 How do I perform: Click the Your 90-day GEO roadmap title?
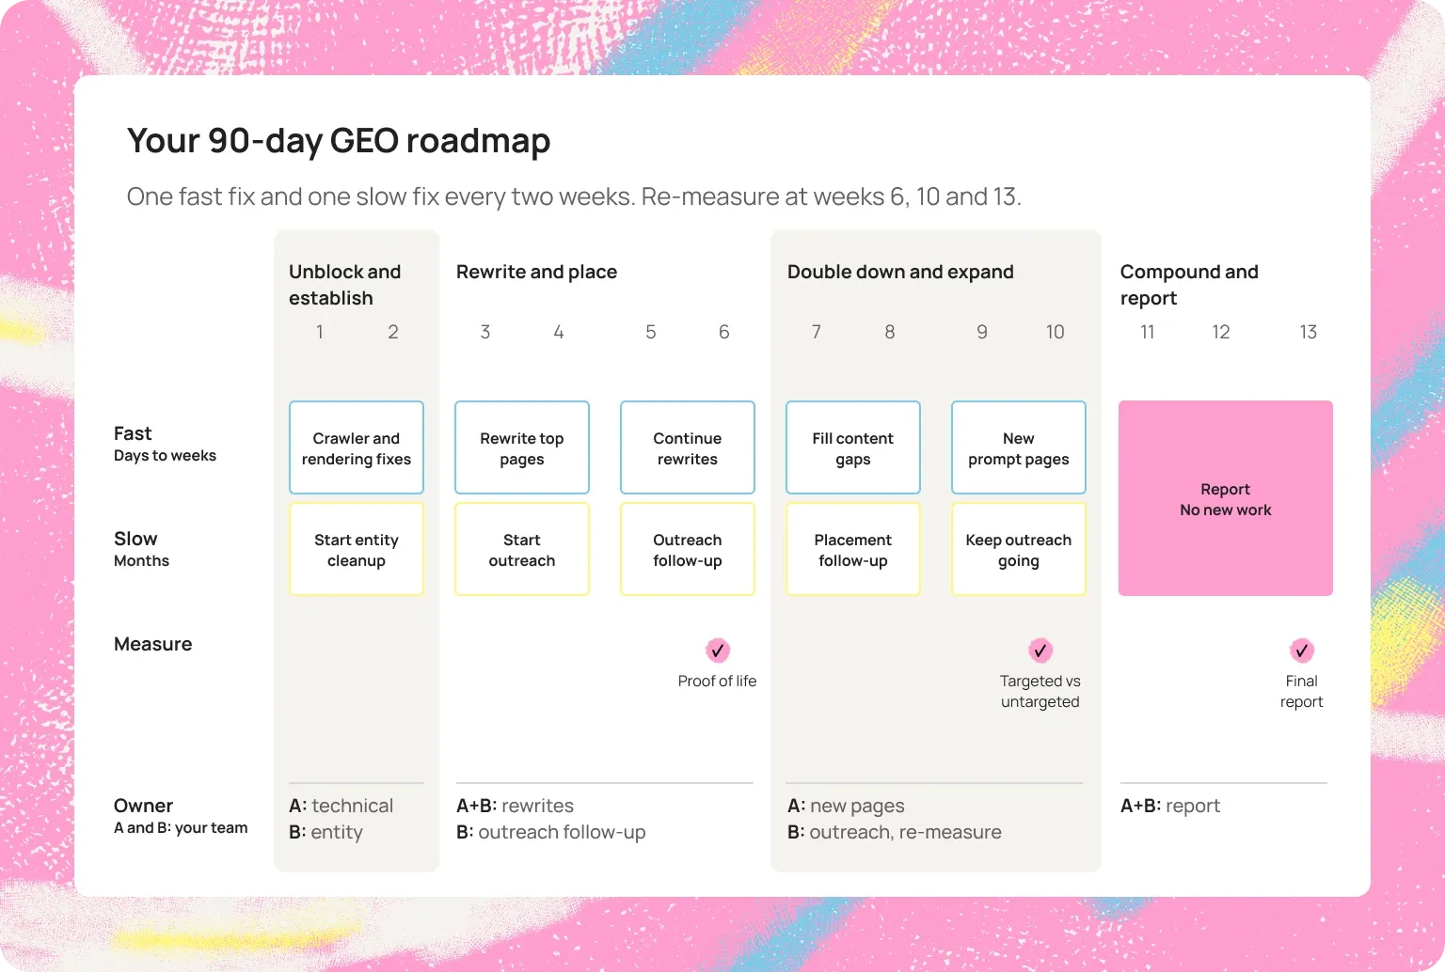click(x=339, y=141)
